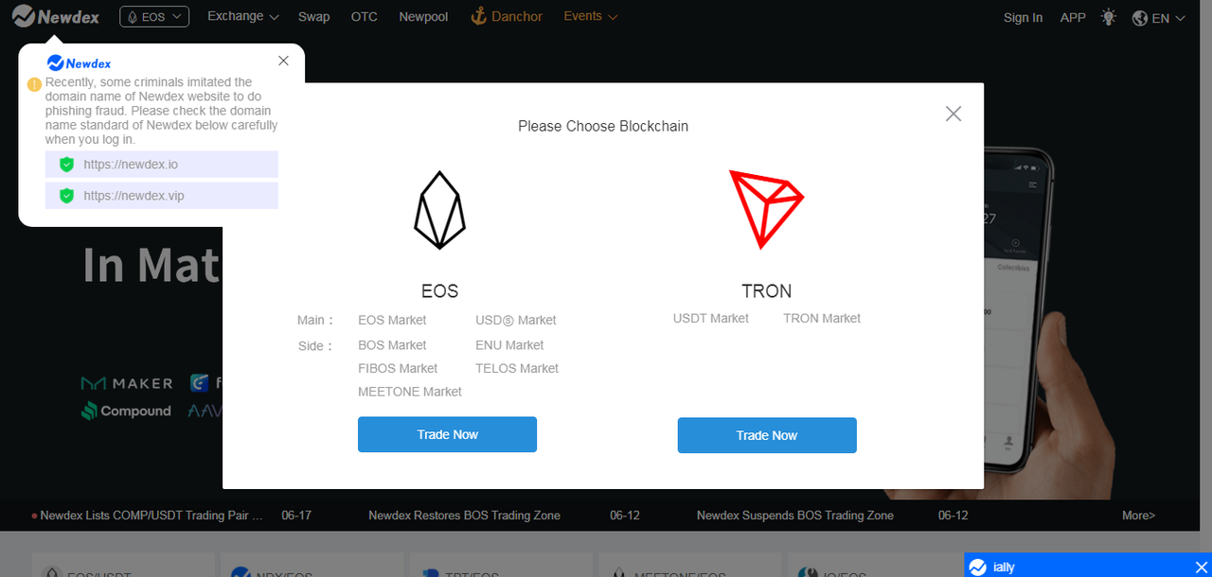Expand the Exchange menu
The height and width of the screenshot is (577, 1212).
tap(242, 16)
